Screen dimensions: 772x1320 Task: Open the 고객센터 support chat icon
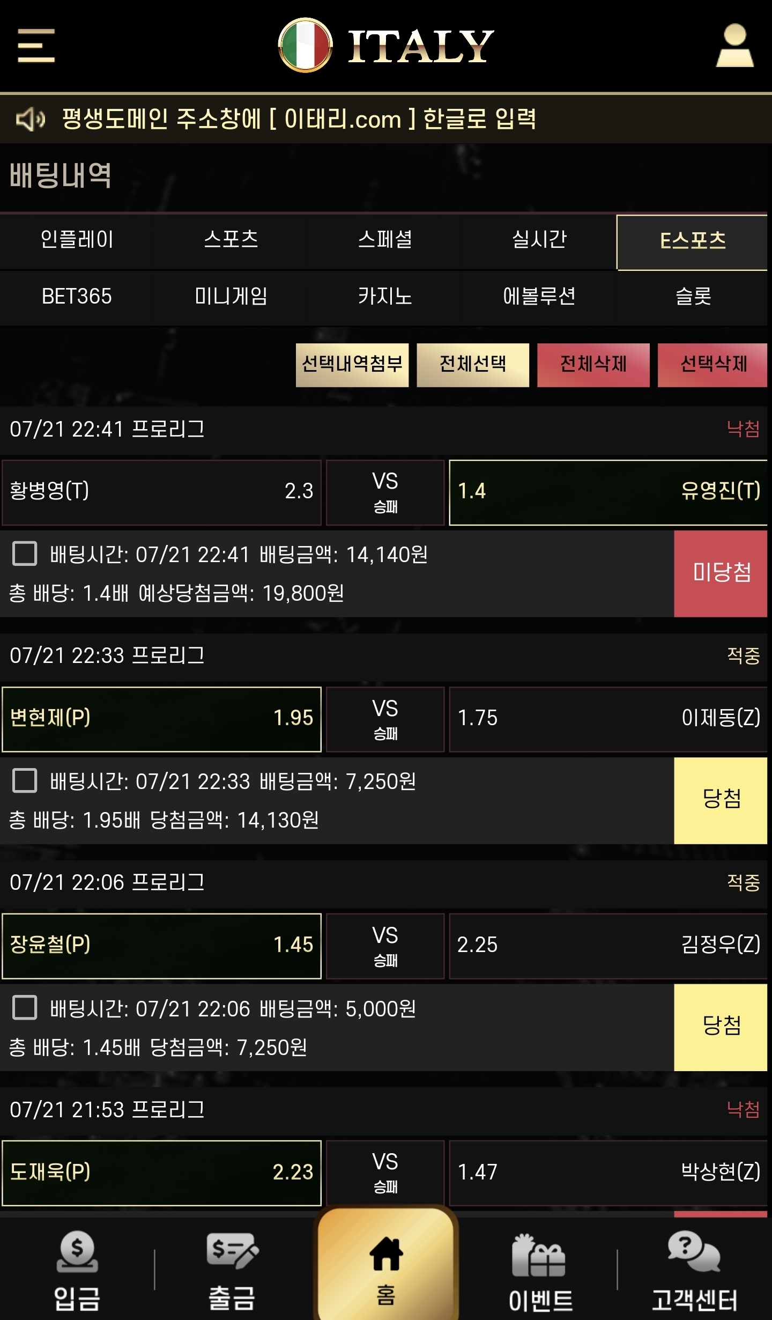click(x=694, y=1251)
